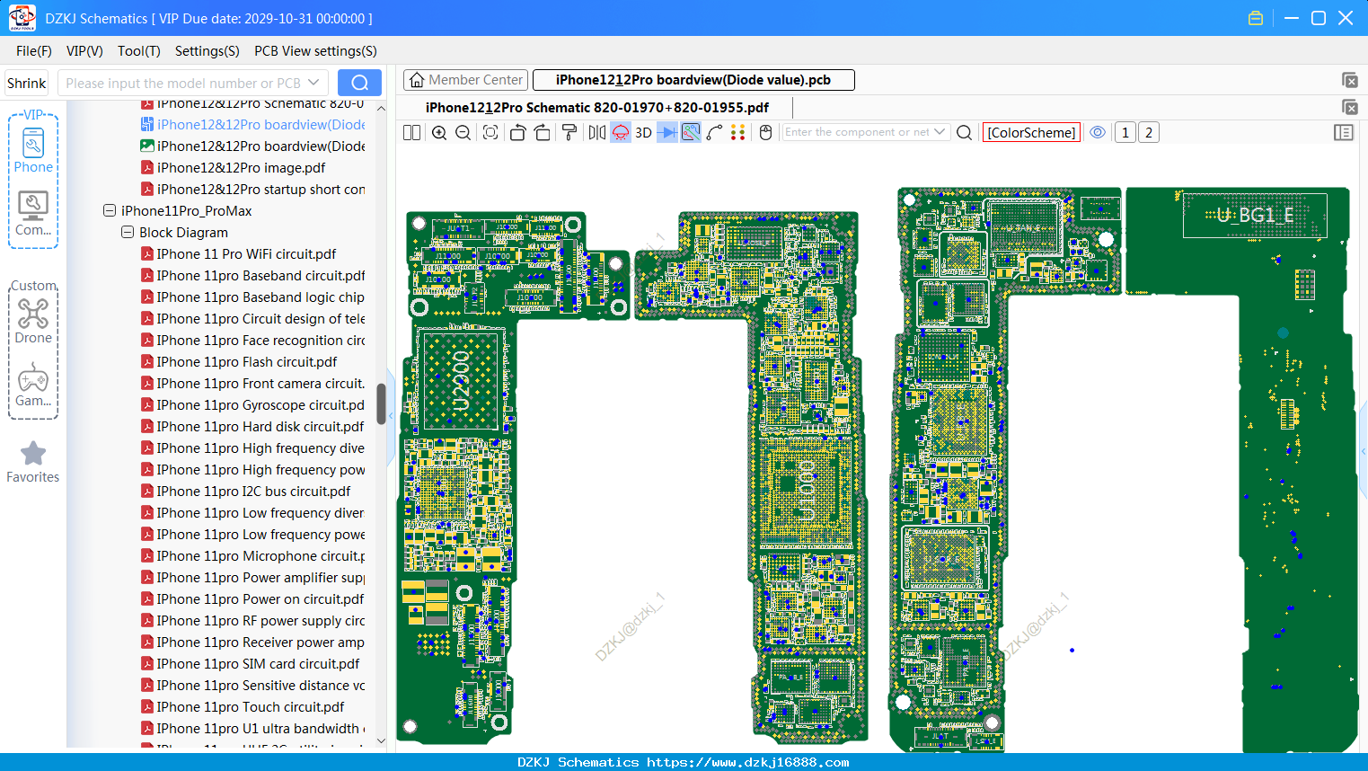Click the model number search field

point(192,84)
